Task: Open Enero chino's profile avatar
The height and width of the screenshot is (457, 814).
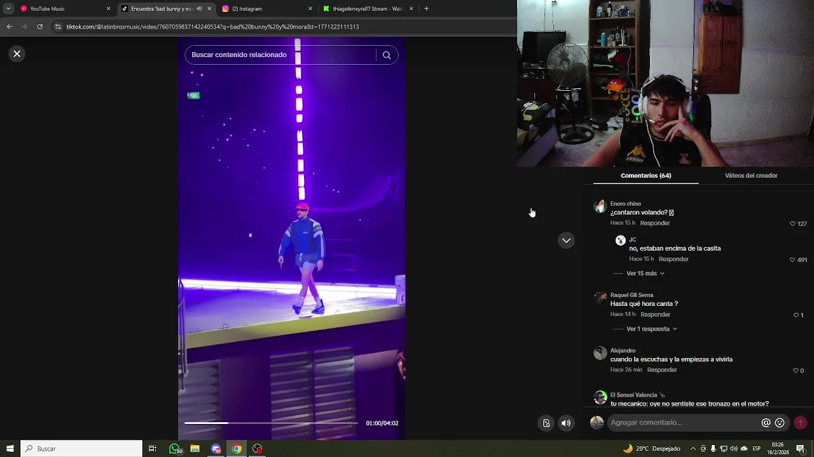Action: 600,206
